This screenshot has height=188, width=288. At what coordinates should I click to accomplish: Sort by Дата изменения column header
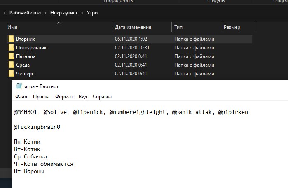coord(133,27)
